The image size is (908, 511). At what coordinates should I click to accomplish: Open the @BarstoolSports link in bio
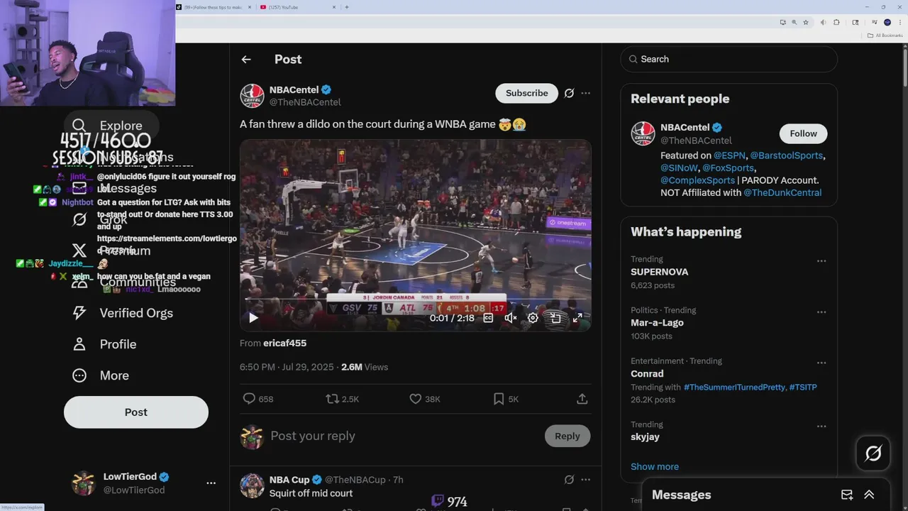(x=787, y=155)
